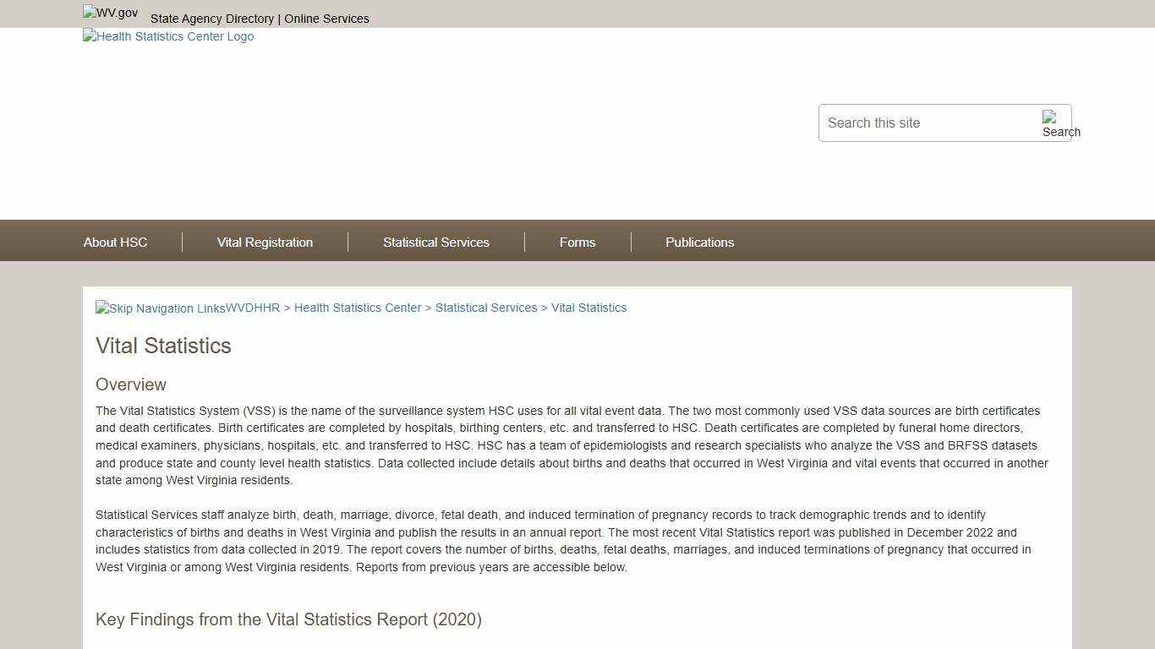Go to Health Statistics Center breadcrumb
This screenshot has width=1155, height=649.
click(x=358, y=308)
